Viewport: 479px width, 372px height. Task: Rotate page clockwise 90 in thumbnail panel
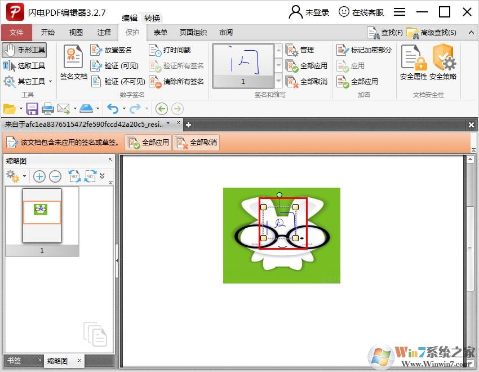coord(90,176)
